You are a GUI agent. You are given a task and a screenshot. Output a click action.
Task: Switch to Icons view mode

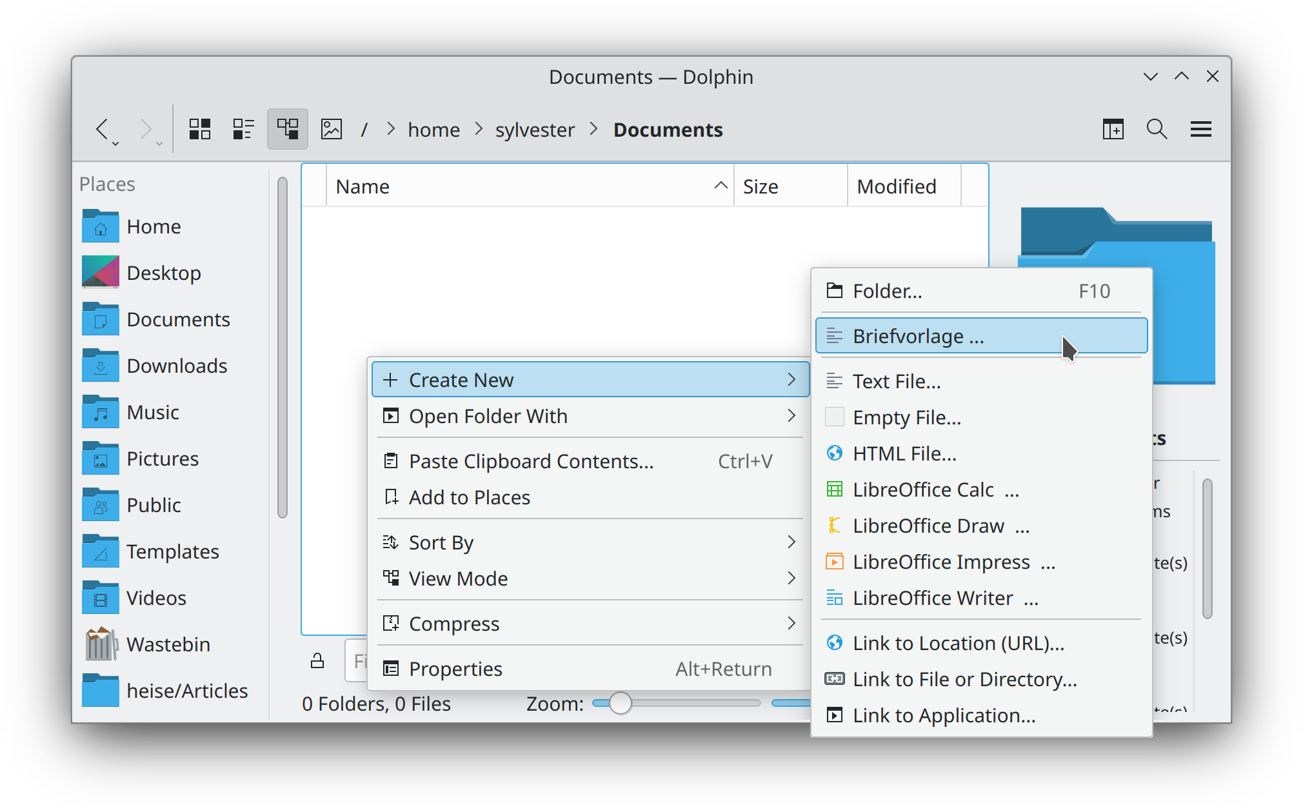click(x=200, y=129)
